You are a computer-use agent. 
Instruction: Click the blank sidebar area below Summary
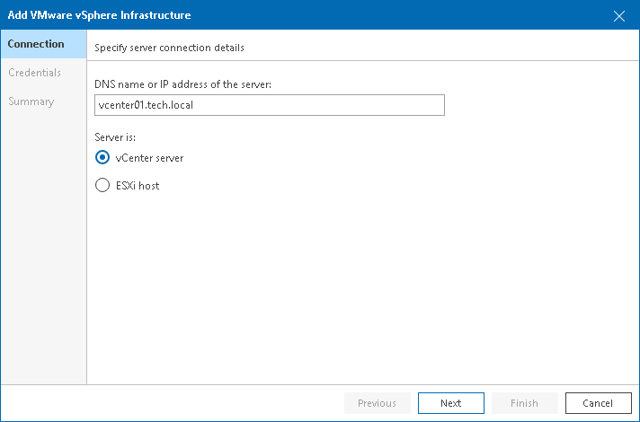click(43, 251)
